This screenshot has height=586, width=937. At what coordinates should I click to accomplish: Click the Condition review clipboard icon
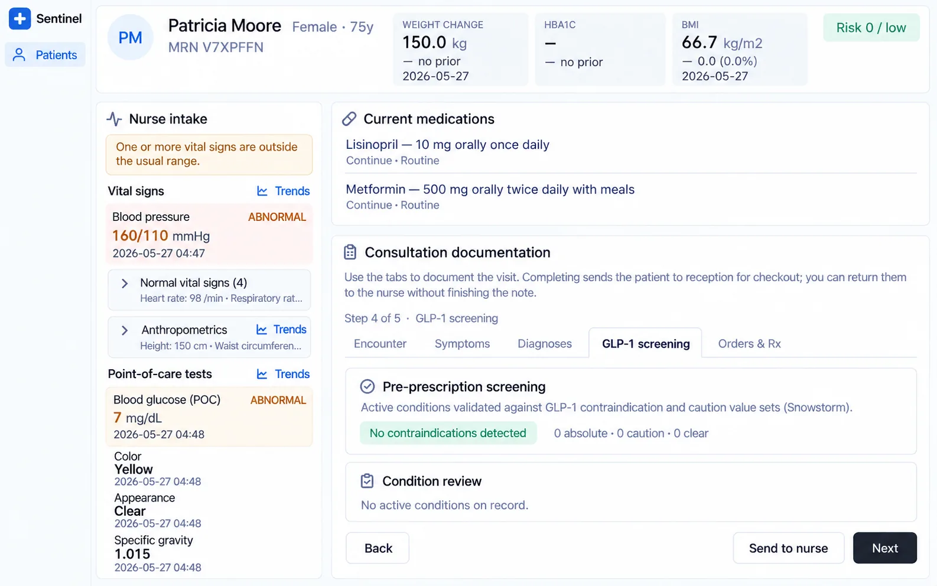367,481
